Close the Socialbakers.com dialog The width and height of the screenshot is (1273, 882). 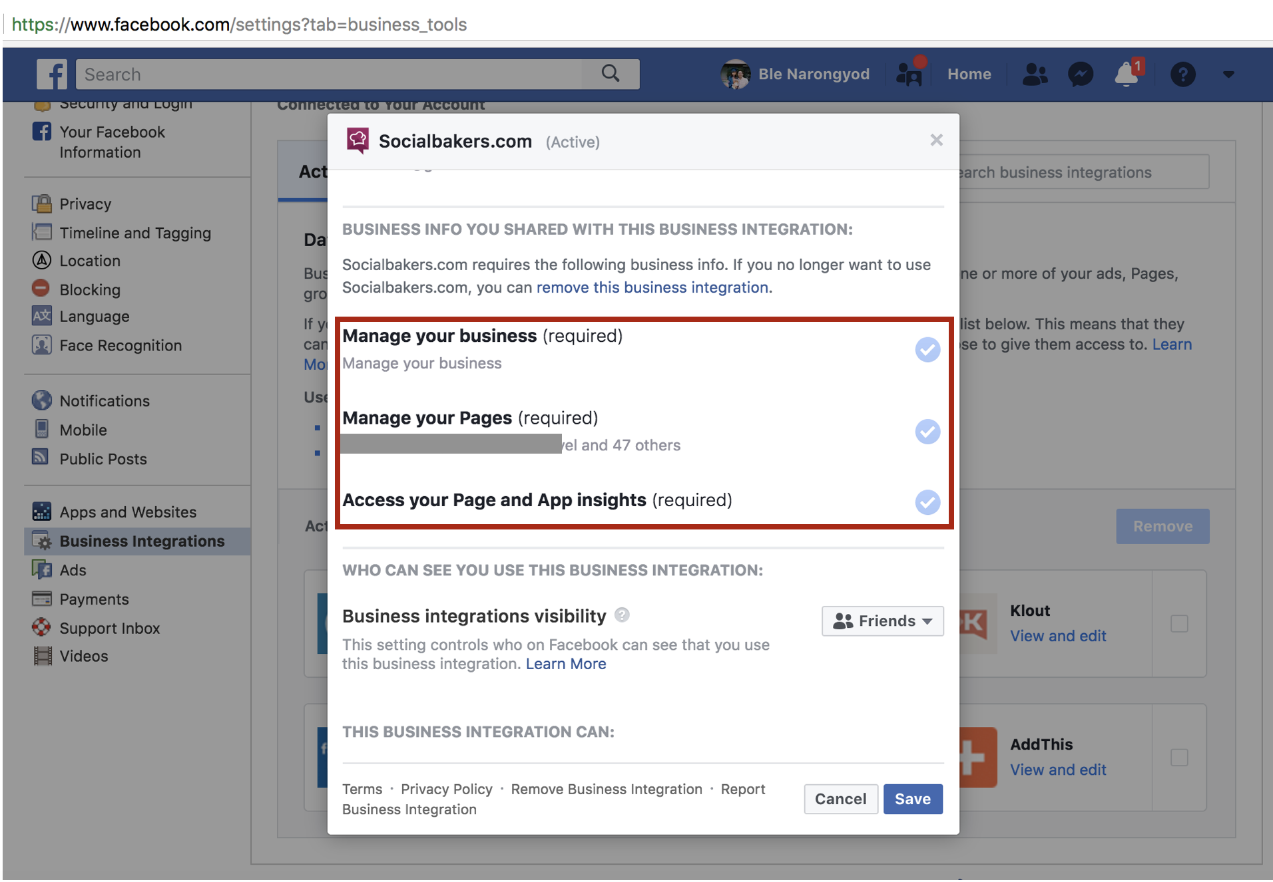936,140
